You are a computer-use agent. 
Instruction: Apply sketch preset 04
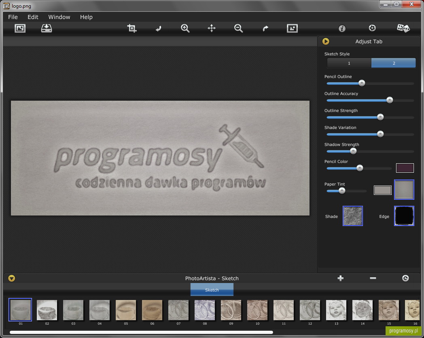[100, 310]
